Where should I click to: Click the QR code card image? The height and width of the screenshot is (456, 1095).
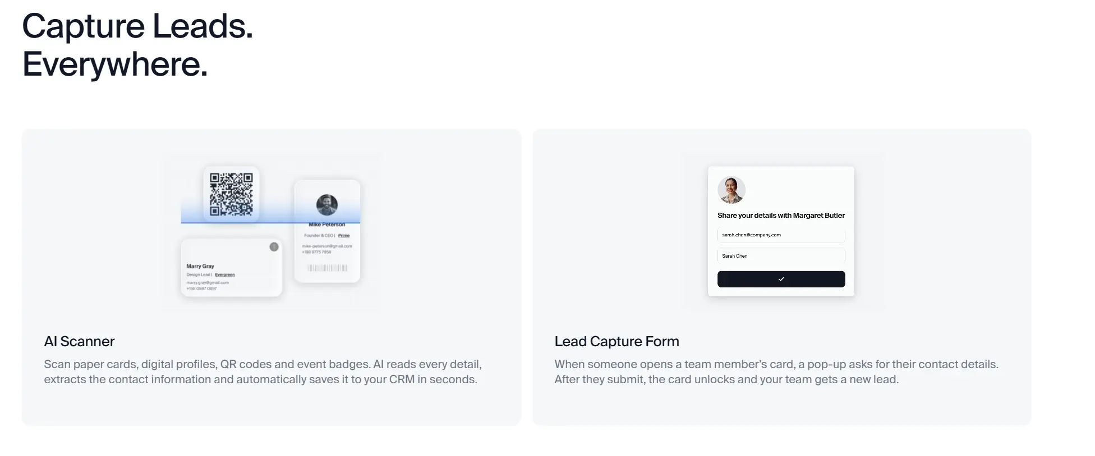click(x=231, y=194)
